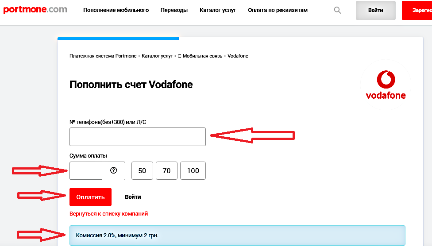Focus the phone number input field
The width and height of the screenshot is (432, 251).
click(138, 137)
